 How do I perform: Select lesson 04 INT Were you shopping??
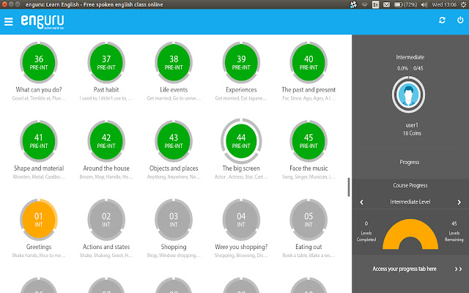[x=241, y=220]
